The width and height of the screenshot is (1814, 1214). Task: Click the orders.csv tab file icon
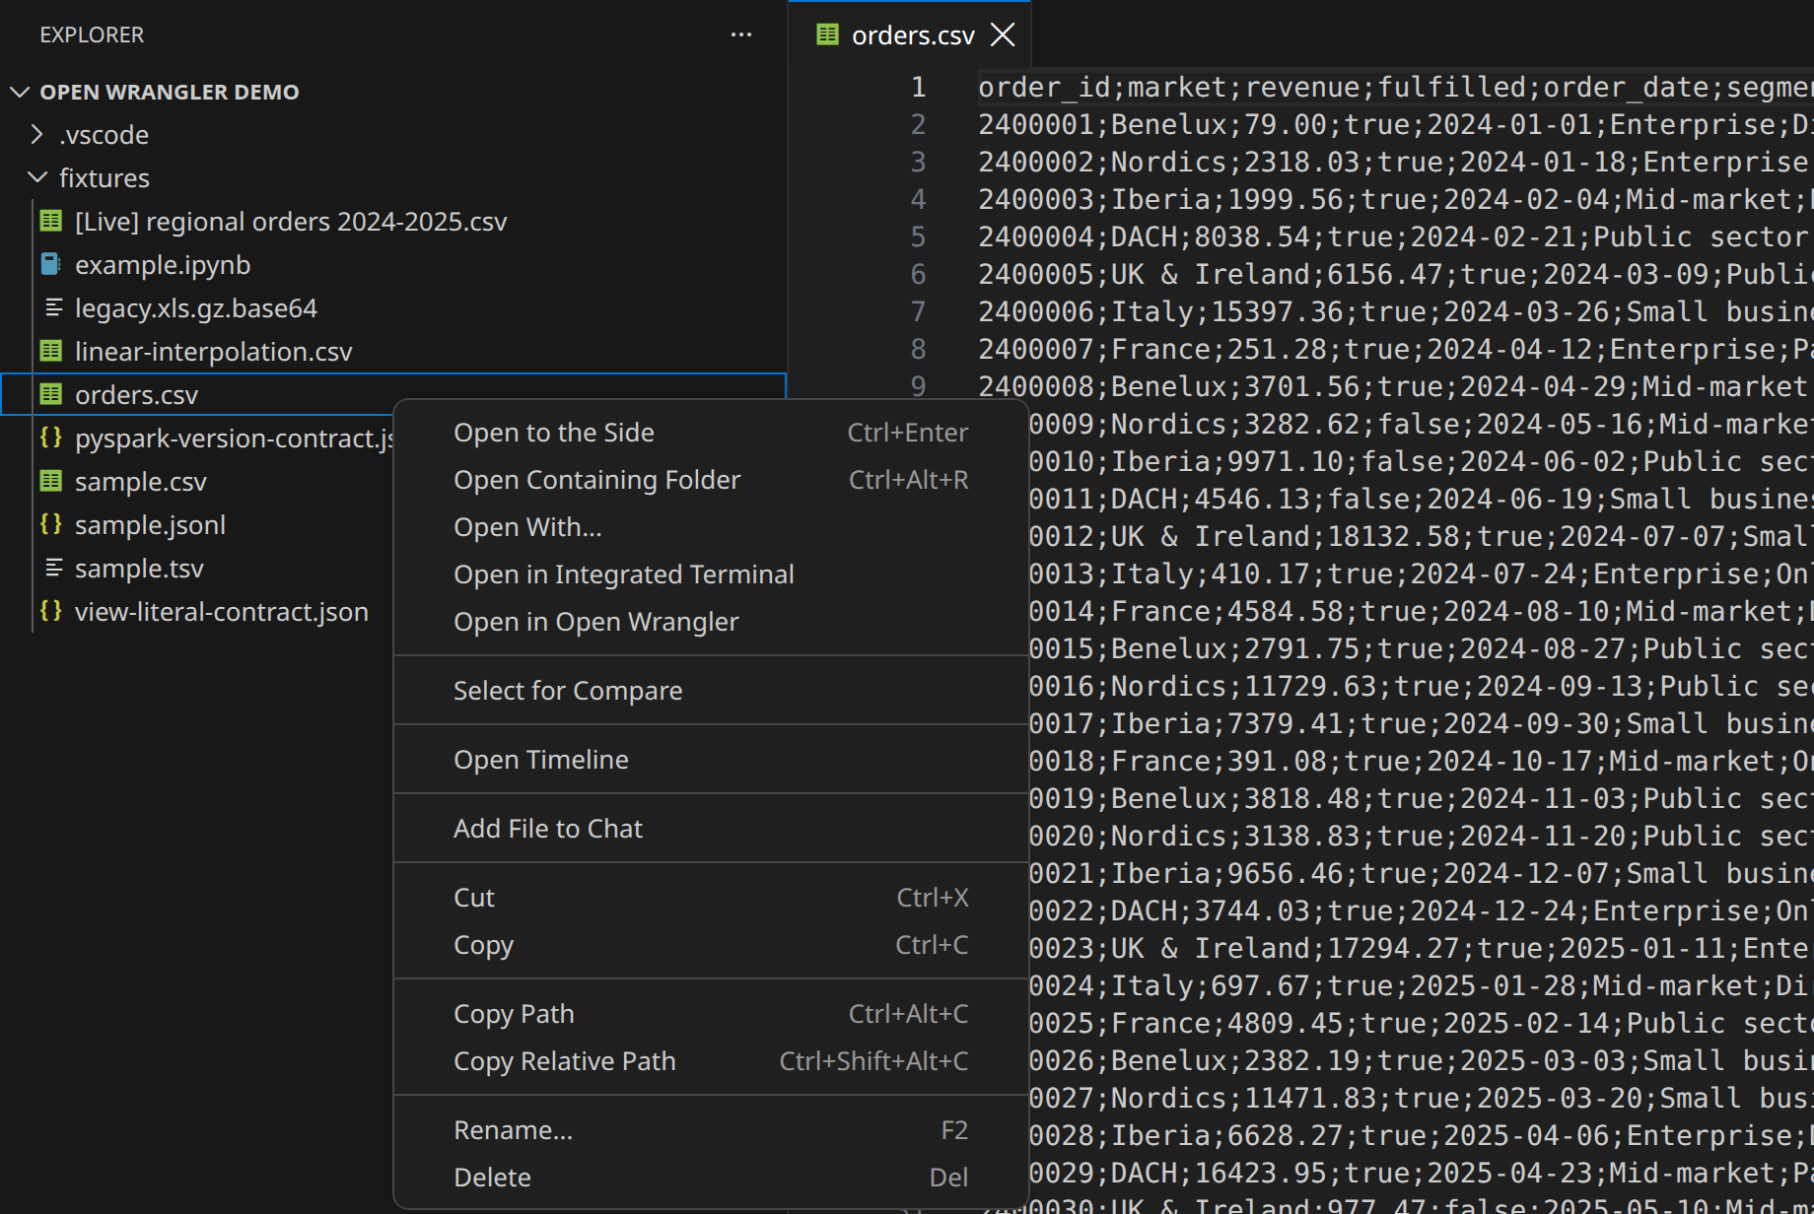click(x=827, y=34)
